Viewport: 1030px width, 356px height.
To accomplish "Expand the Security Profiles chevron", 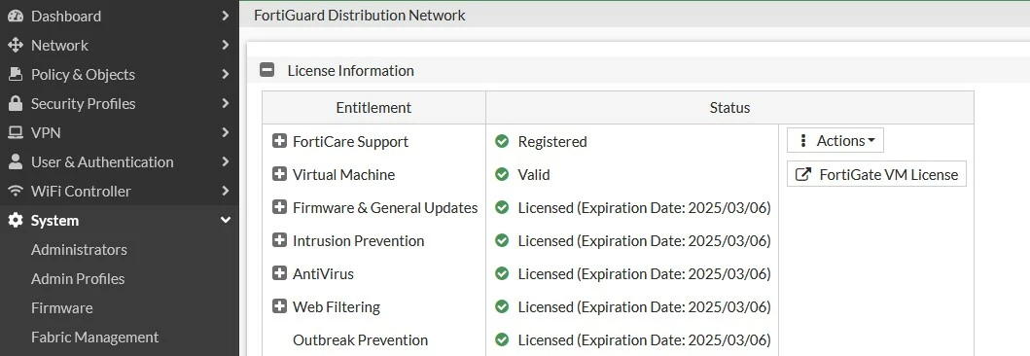I will (226, 104).
